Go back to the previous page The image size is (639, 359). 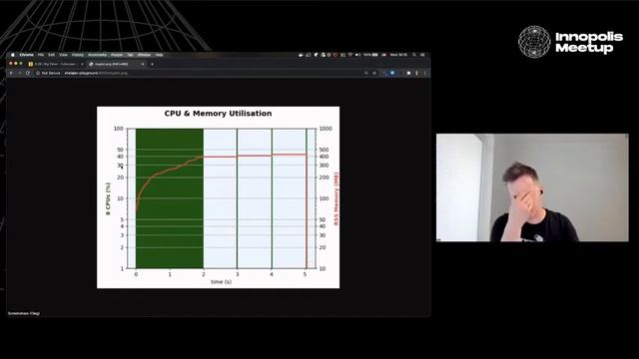11,73
